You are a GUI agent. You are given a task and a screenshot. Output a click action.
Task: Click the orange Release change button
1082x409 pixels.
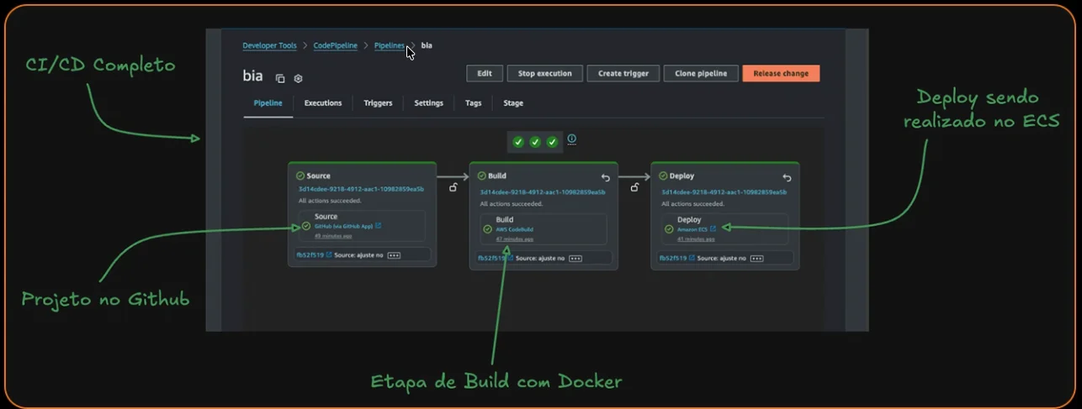781,74
